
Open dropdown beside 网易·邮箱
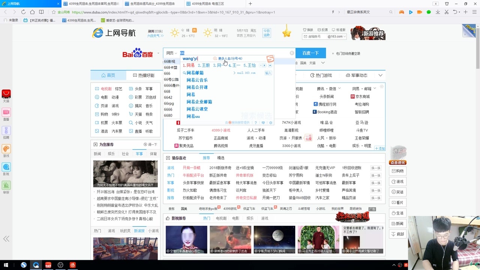point(375,89)
